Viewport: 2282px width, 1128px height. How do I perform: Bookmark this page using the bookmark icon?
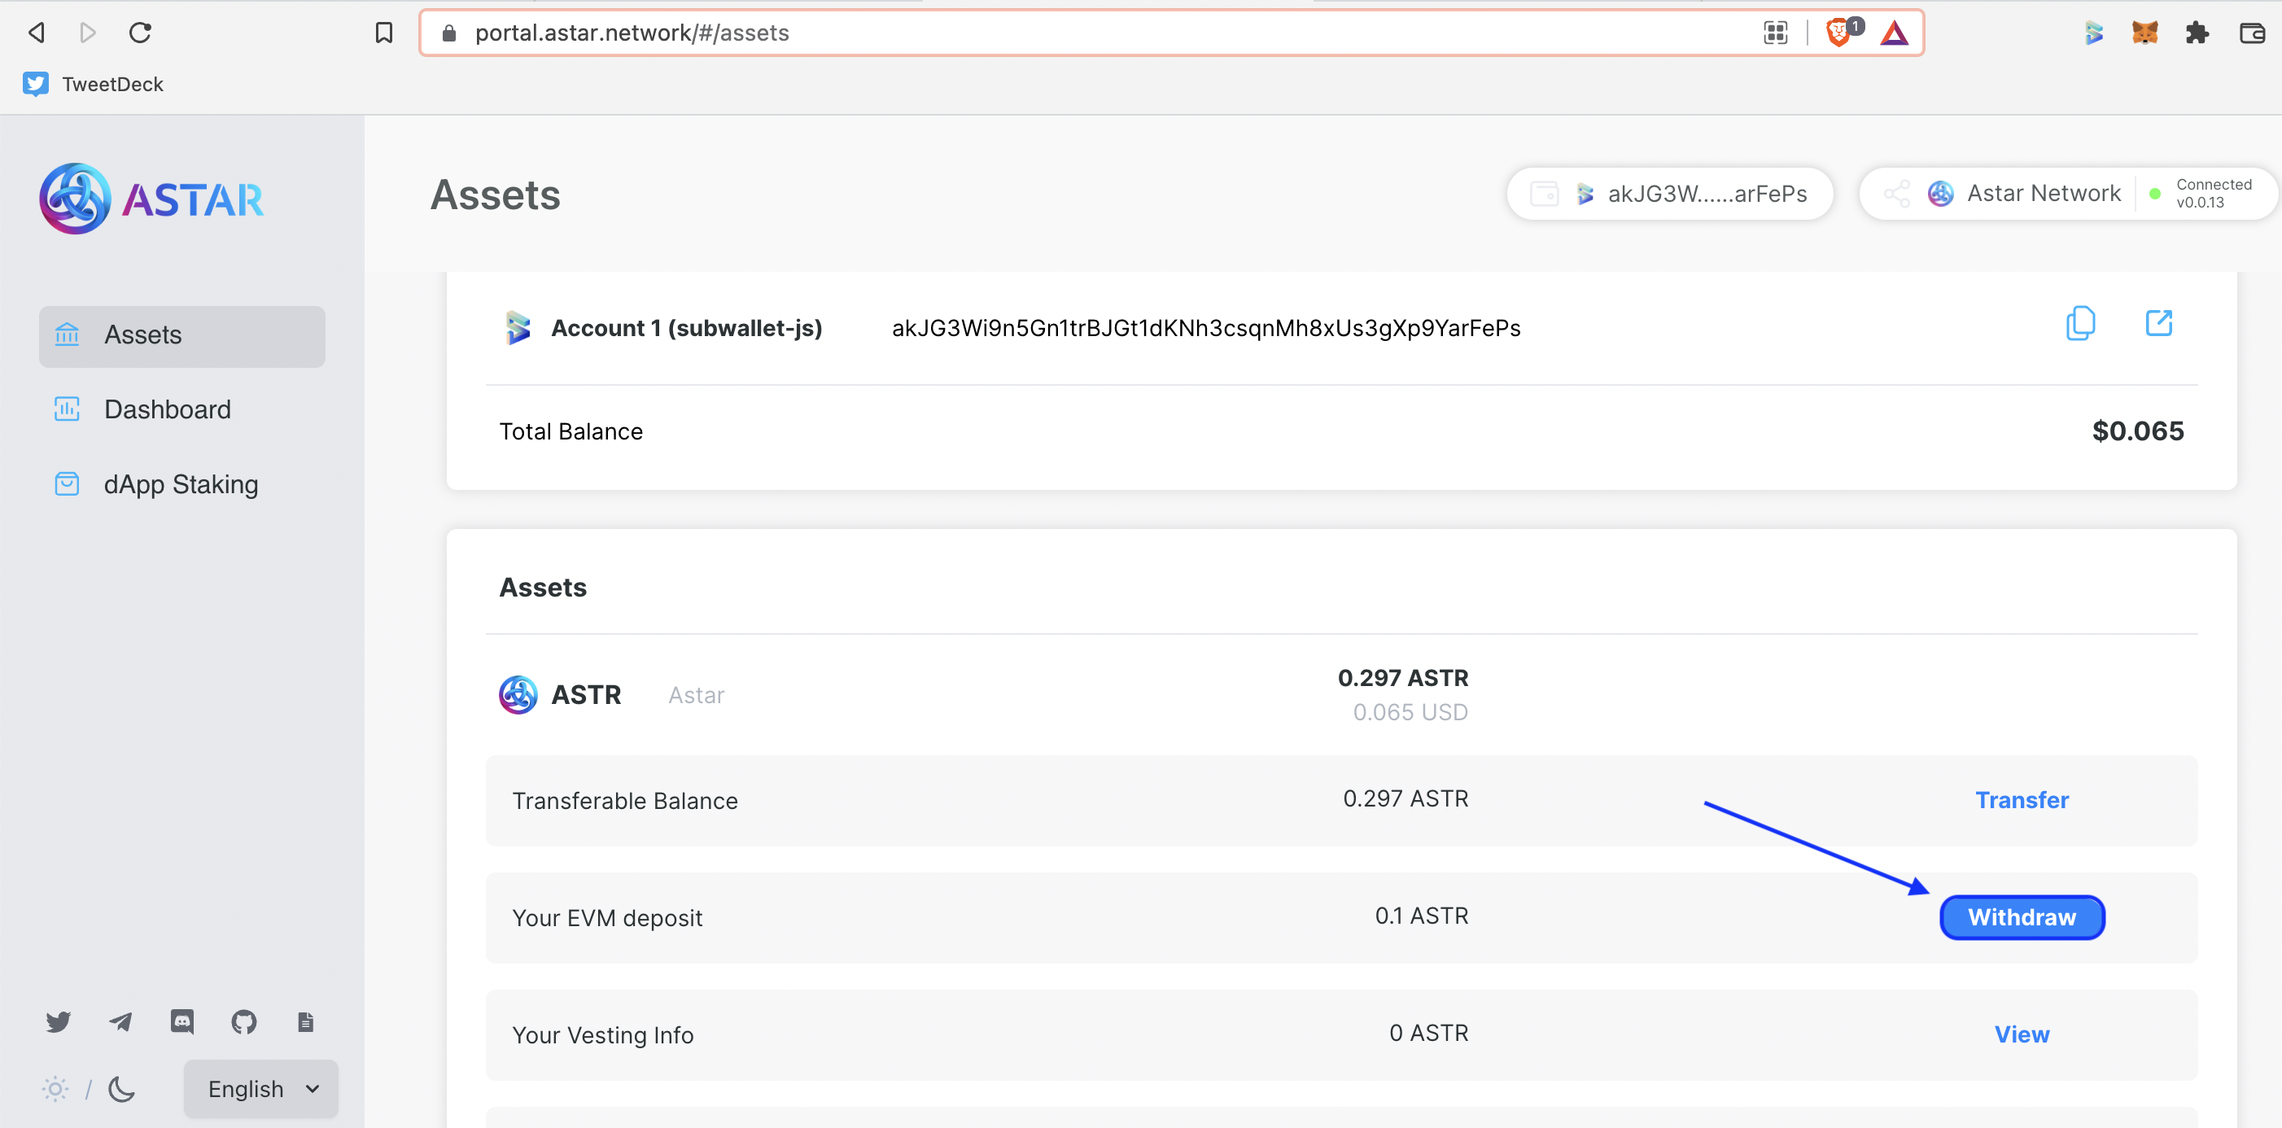[x=383, y=33]
